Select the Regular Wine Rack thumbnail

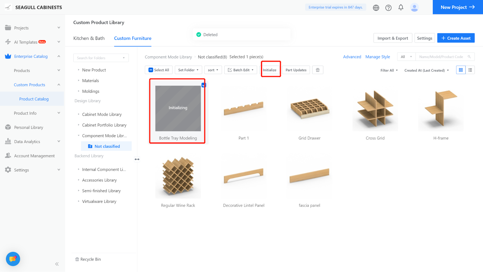[x=178, y=176]
